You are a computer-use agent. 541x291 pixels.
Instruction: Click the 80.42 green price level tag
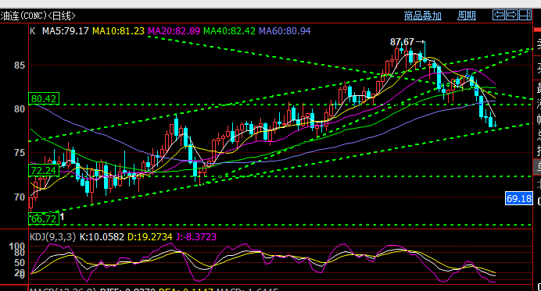click(44, 99)
